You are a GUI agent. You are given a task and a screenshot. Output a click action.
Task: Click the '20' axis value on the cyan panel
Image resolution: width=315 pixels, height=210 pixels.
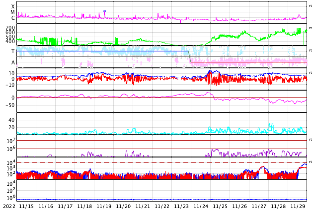[11, 127]
